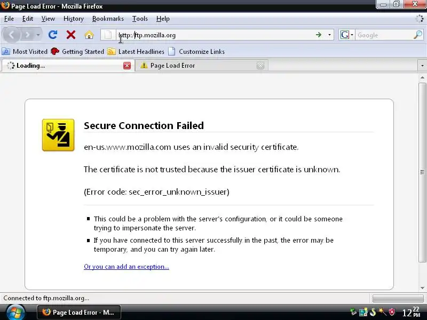Open the recent pages history dropdown arrow
Screen dimensions: 427x320
click(38, 35)
